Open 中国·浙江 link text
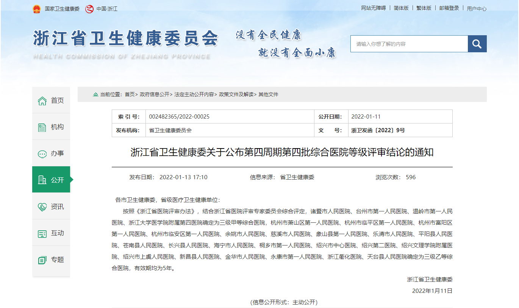The image size is (519, 308). 107,9
